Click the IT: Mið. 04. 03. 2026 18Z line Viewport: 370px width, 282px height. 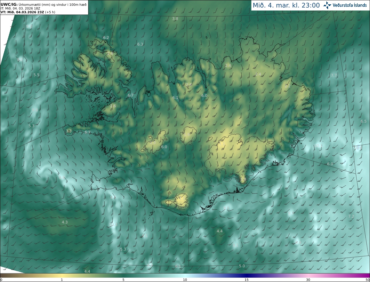(x=20, y=8)
